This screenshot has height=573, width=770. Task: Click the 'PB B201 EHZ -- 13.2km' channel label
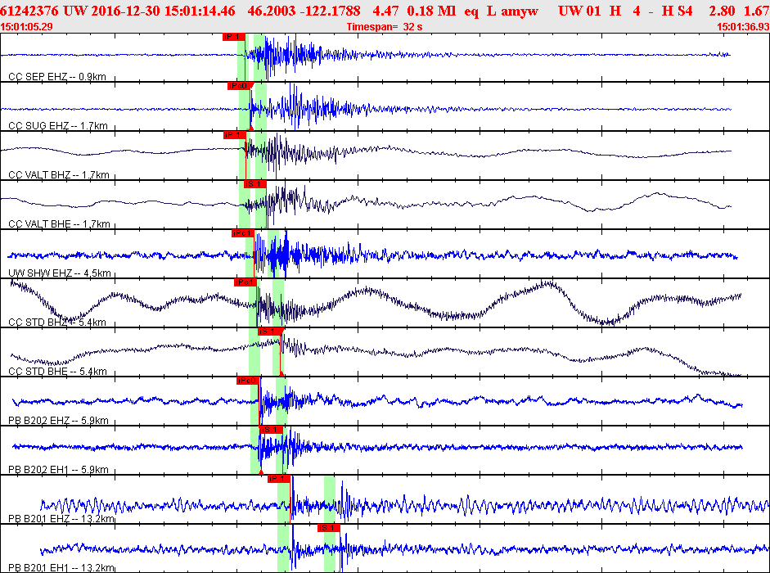(x=61, y=519)
